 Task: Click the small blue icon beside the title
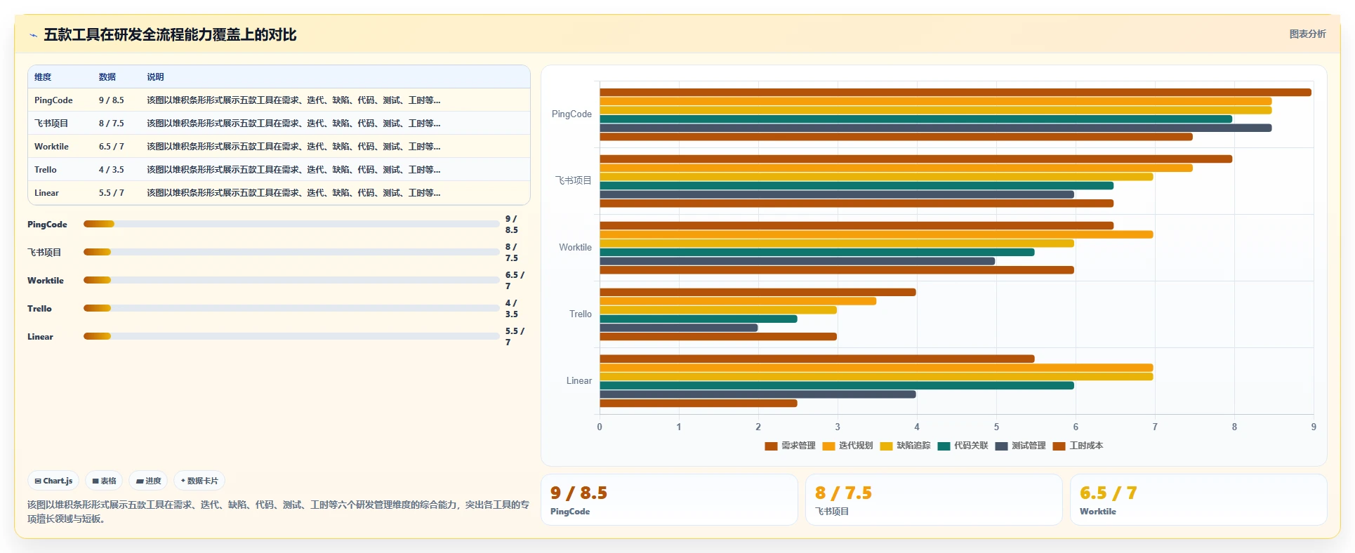pos(33,35)
